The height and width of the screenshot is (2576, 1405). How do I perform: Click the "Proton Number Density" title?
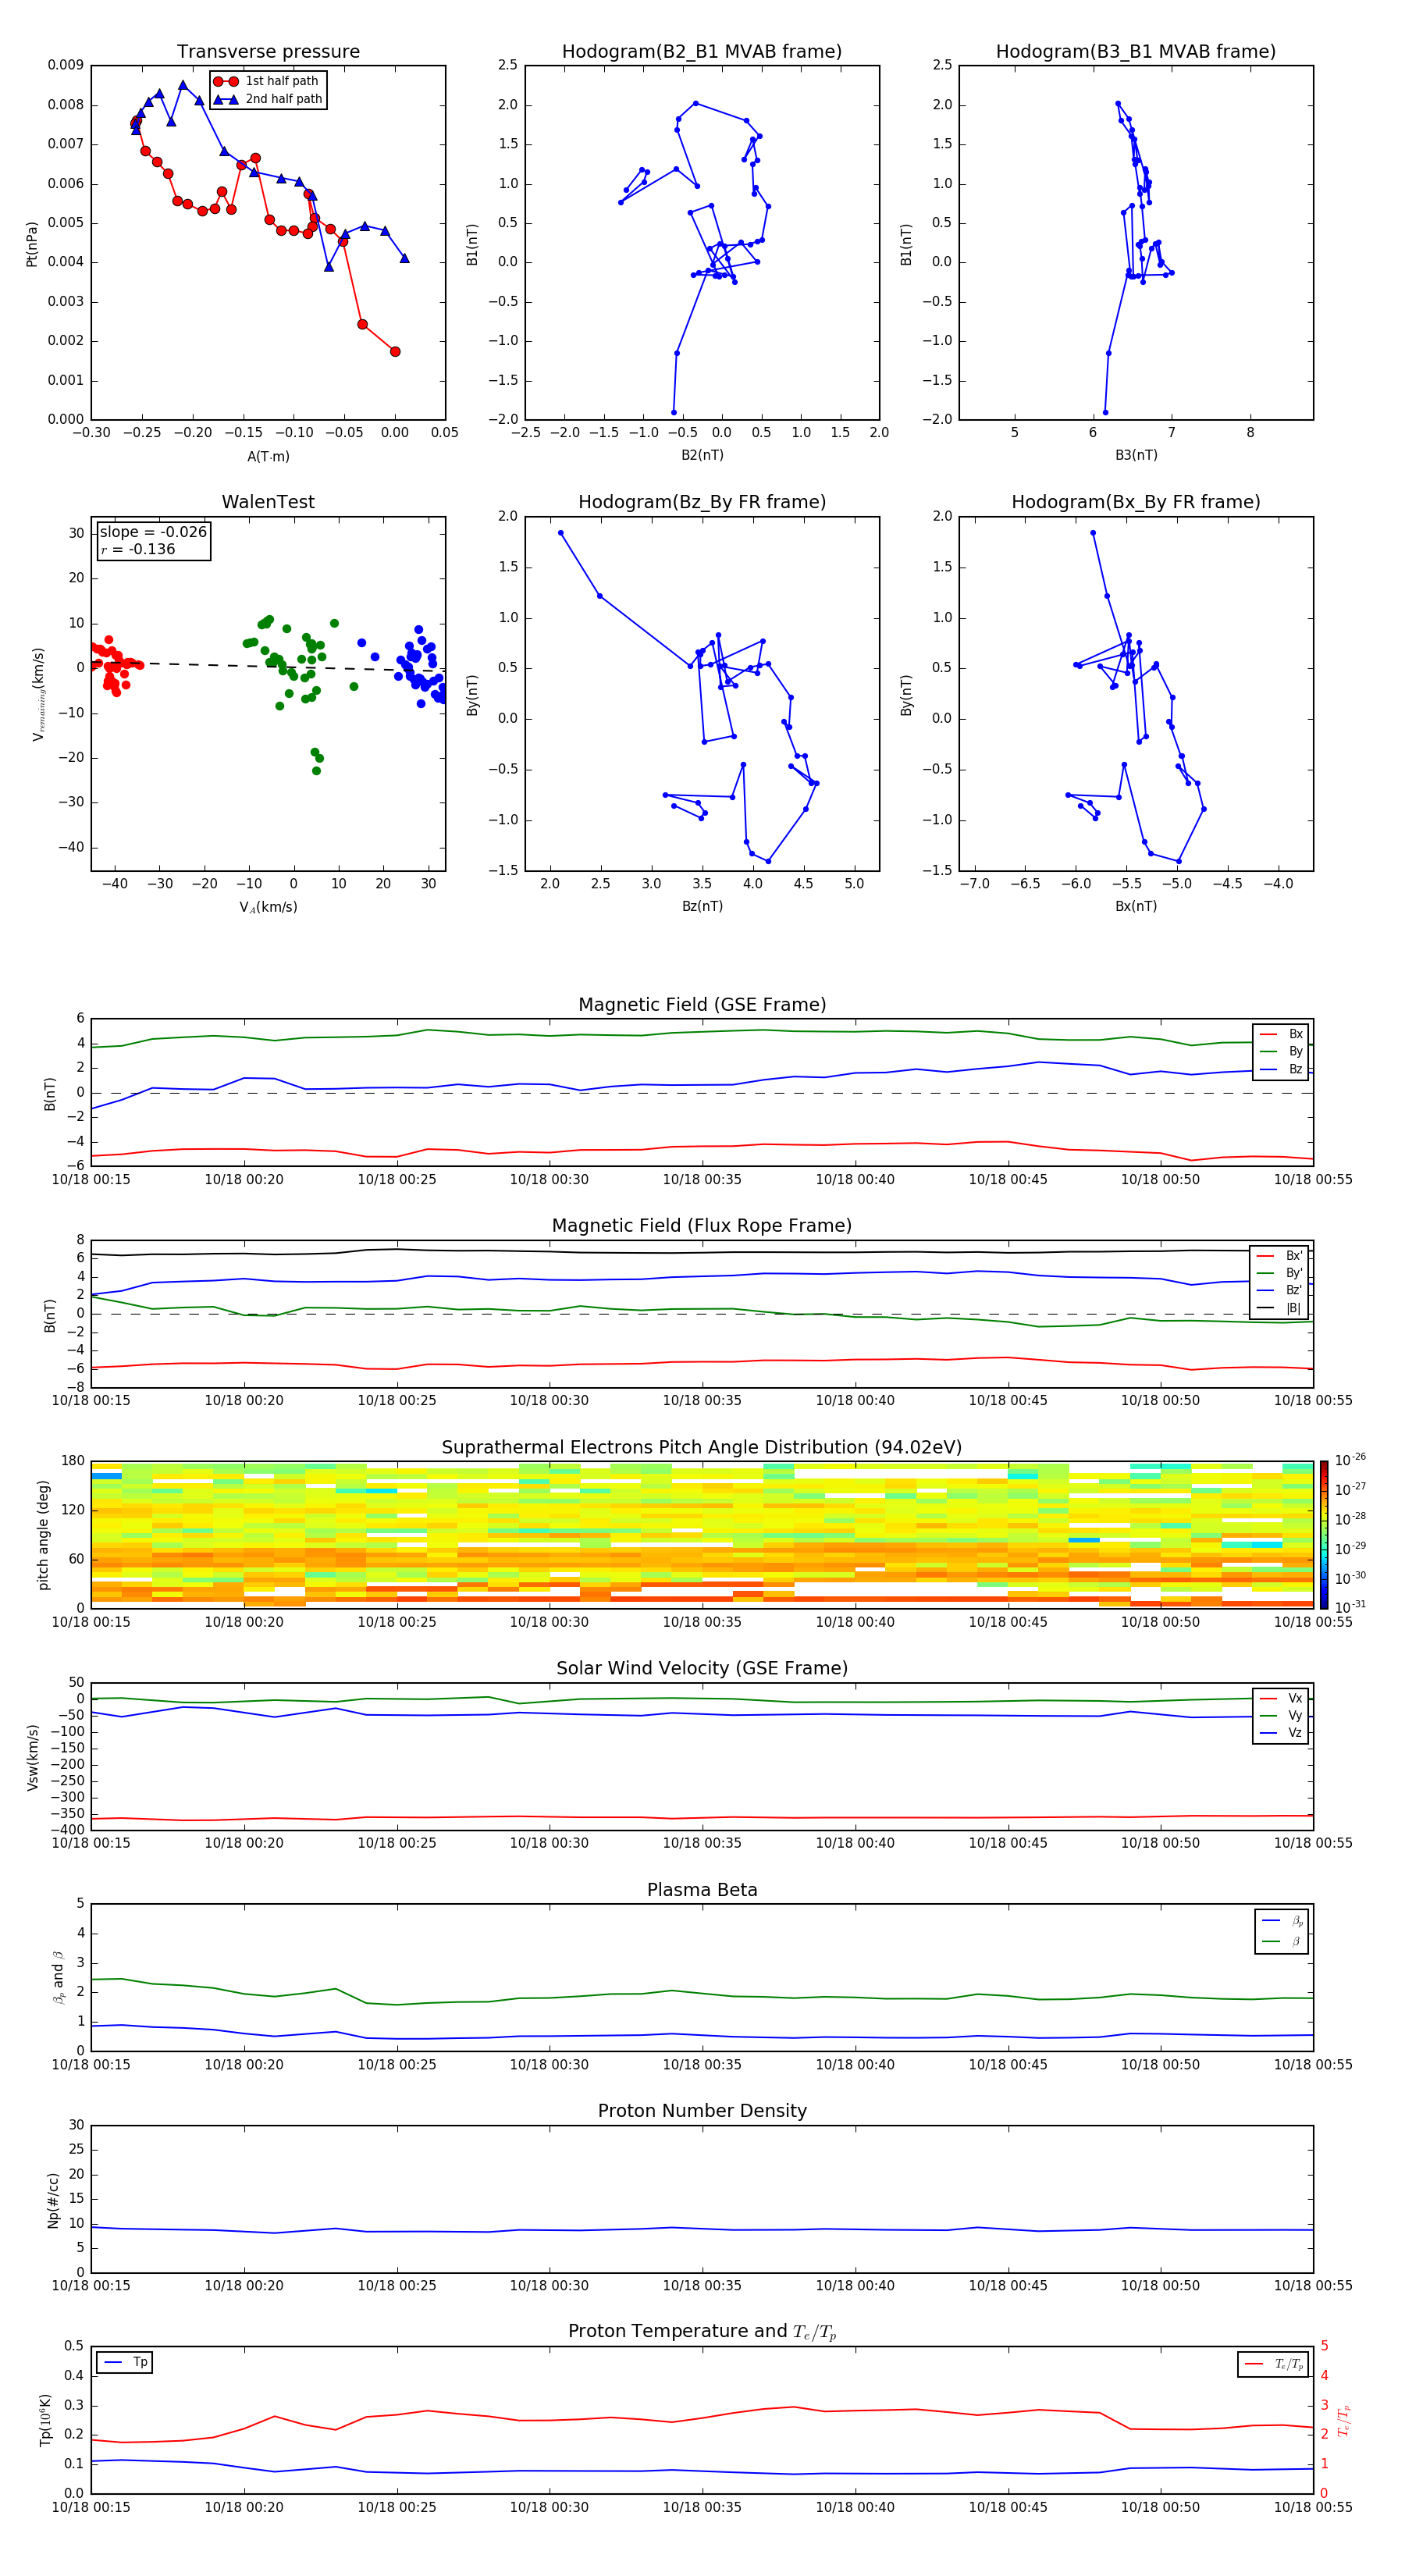(x=702, y=2111)
